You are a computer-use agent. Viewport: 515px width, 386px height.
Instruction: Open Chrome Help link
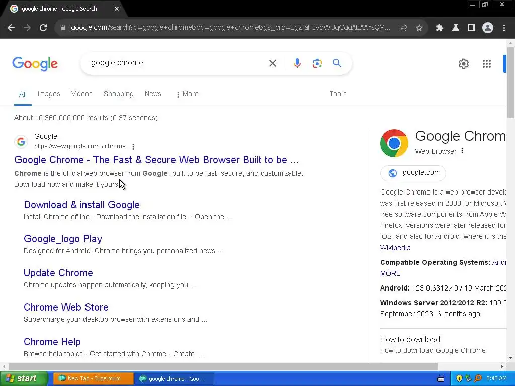pyautogui.click(x=52, y=342)
